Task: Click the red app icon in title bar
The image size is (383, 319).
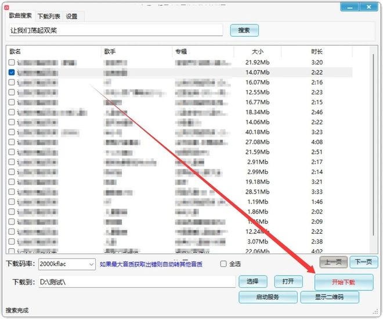Action: click(6, 8)
